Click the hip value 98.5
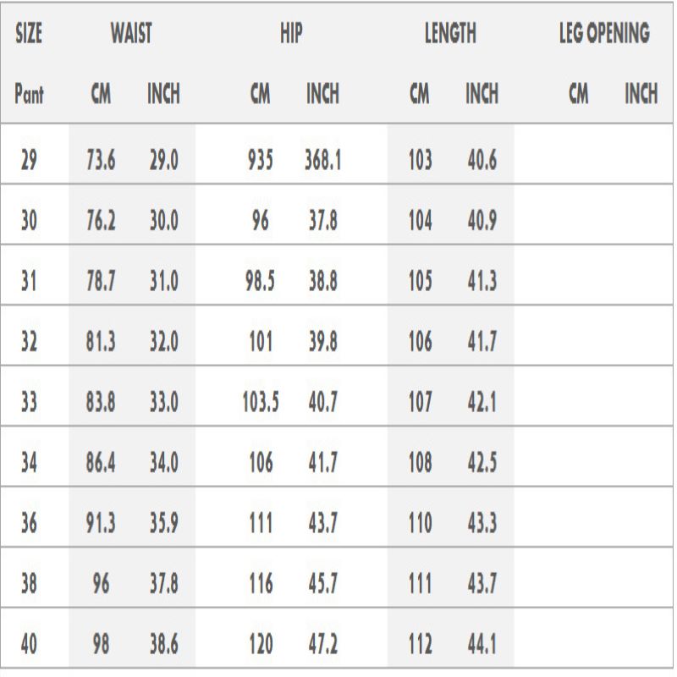Viewport: 677px width, 677px height. click(x=260, y=282)
